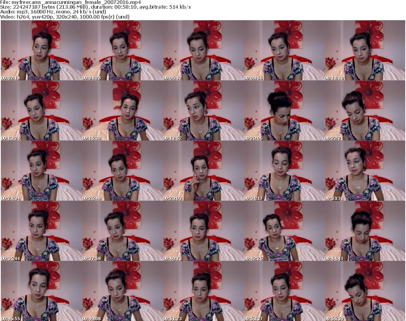406x321 pixels.
Task: Select the thumbnail stamped 00:33:31
Action: [x=365, y=171]
